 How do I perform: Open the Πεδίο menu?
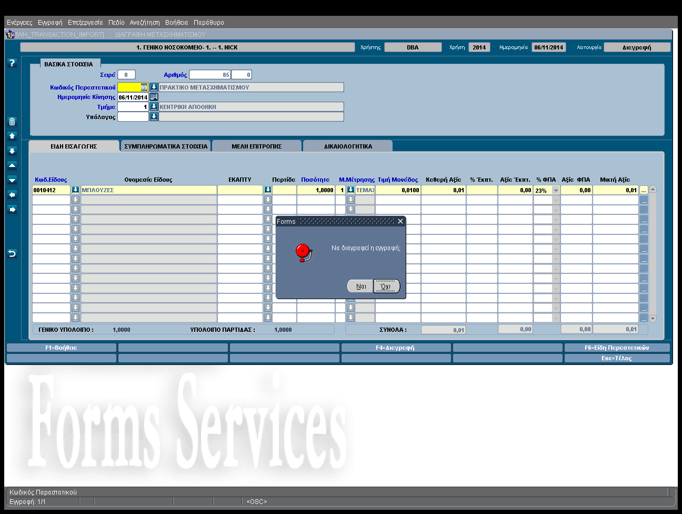tap(116, 23)
